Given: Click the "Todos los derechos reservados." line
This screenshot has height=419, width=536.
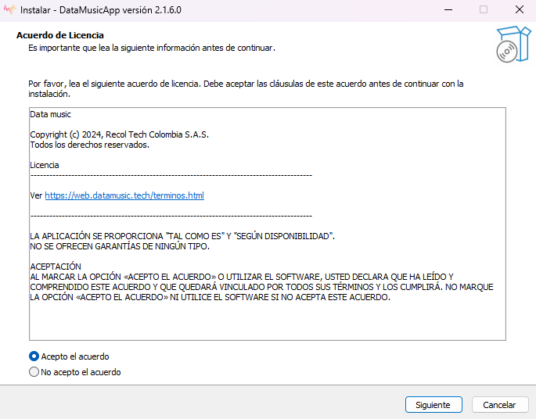Looking at the screenshot, I should pos(89,145).
